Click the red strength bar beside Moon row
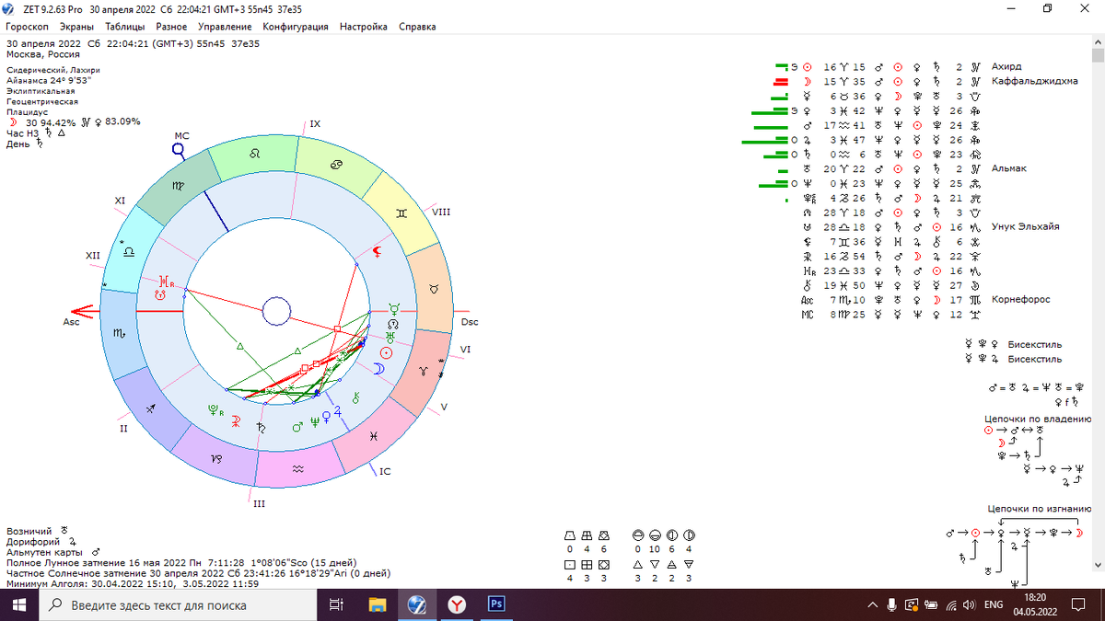This screenshot has height=621, width=1105. click(x=783, y=82)
